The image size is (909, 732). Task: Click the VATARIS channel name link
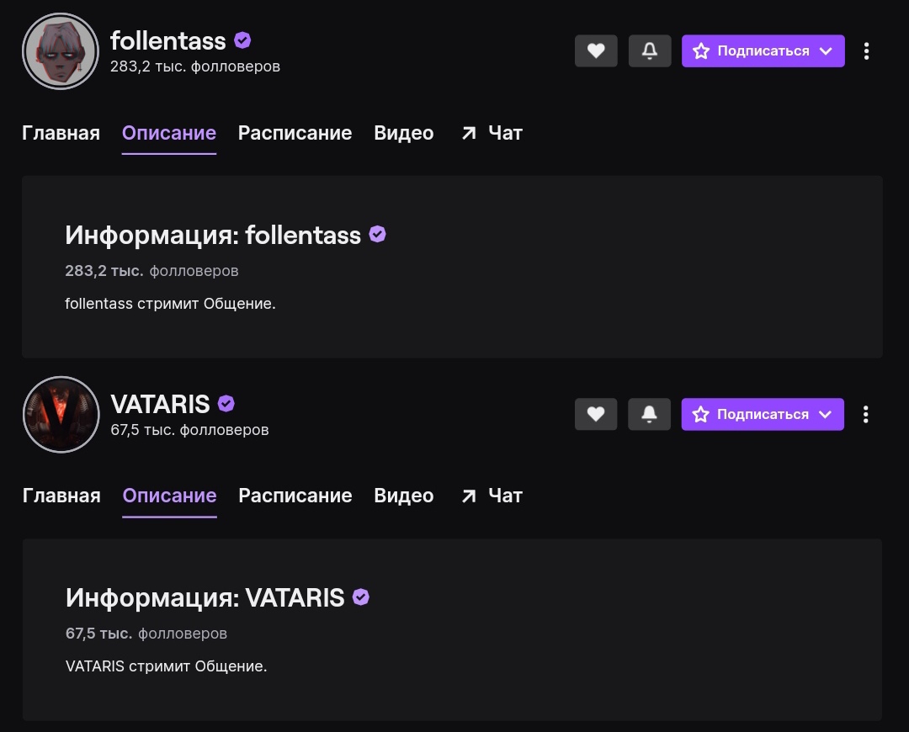point(160,404)
